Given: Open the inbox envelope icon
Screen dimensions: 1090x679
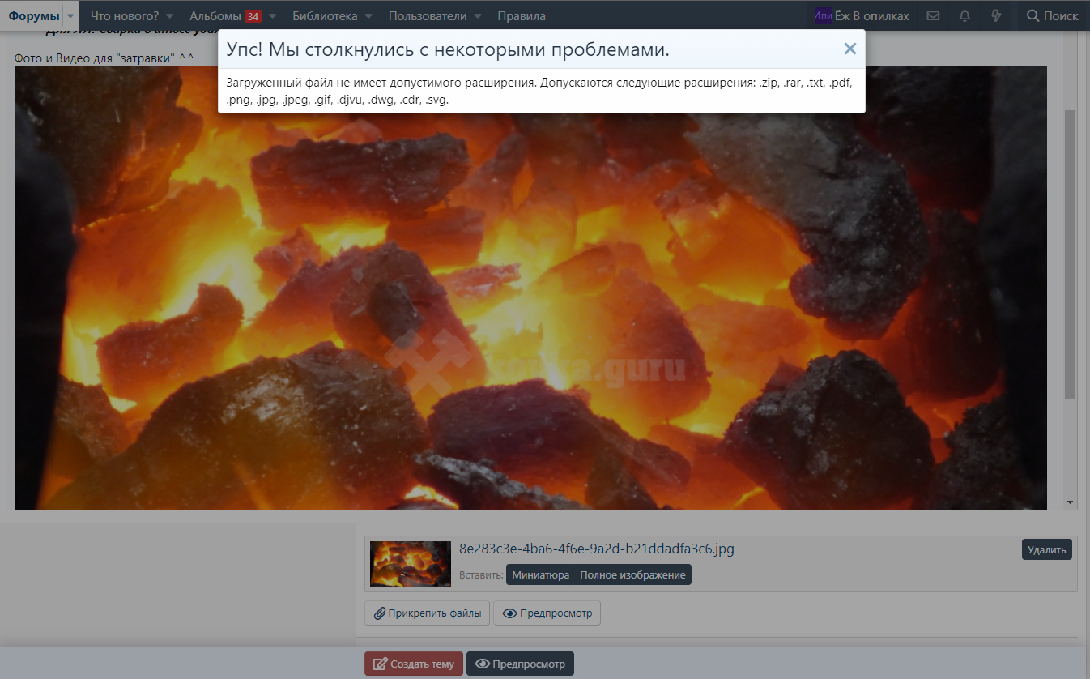Looking at the screenshot, I should pyautogui.click(x=933, y=15).
